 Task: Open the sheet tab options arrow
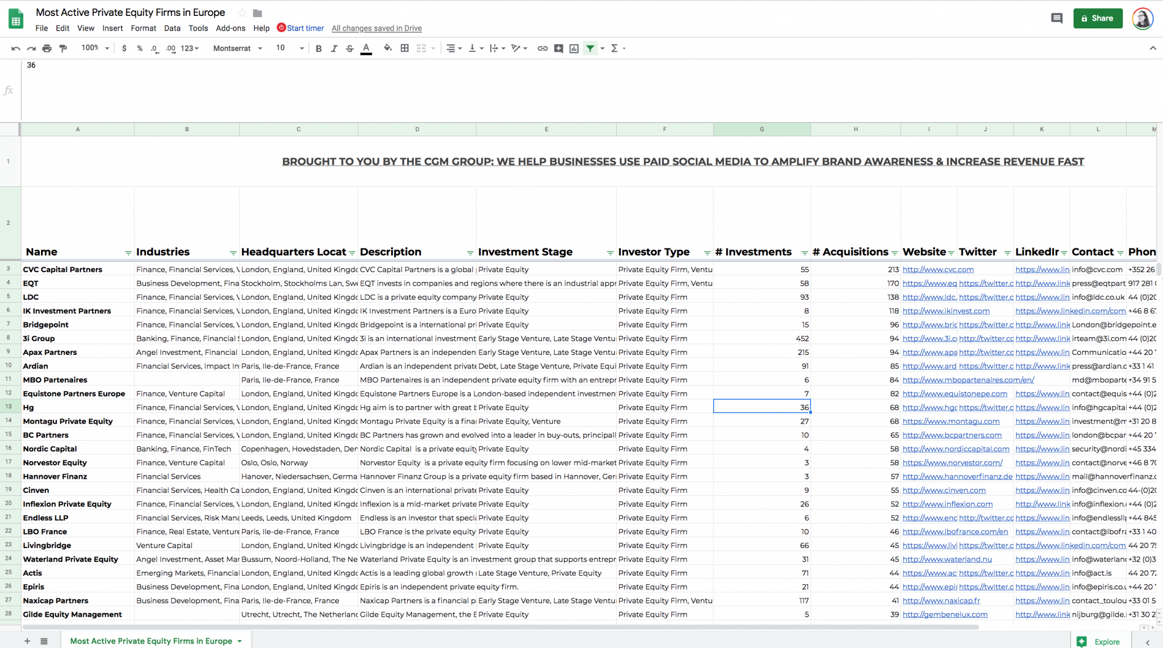(x=240, y=641)
